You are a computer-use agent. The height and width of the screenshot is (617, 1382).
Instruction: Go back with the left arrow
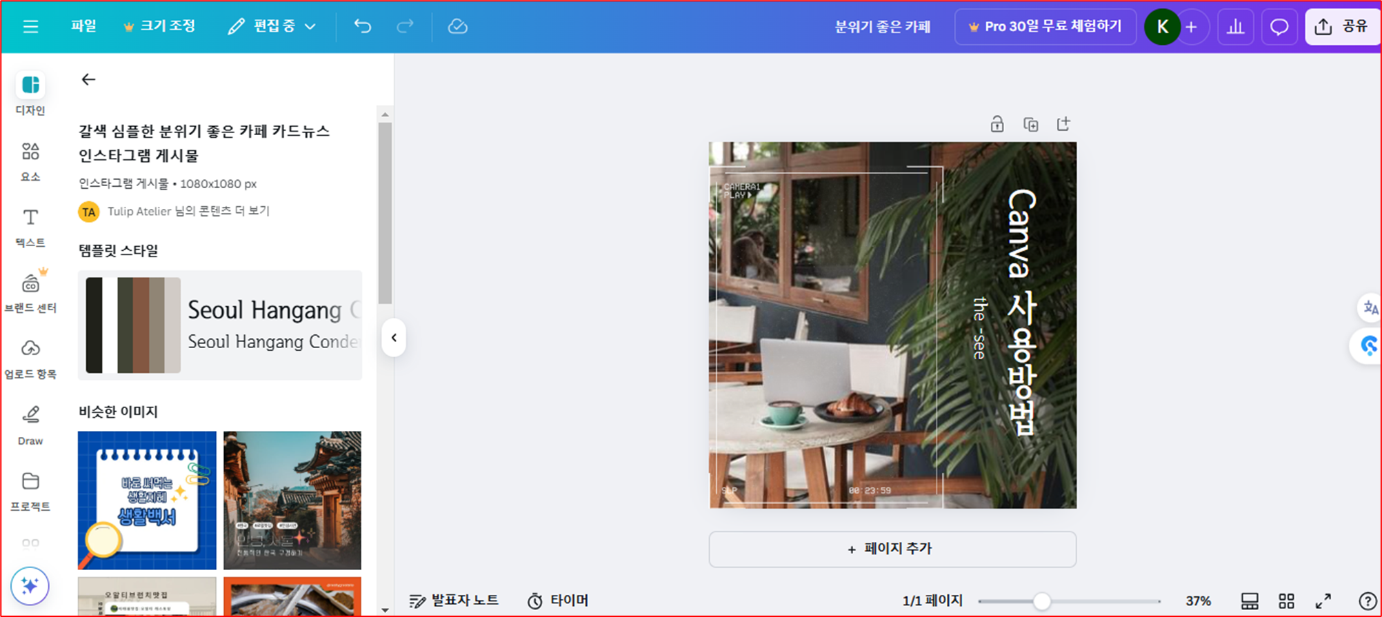pyautogui.click(x=88, y=79)
